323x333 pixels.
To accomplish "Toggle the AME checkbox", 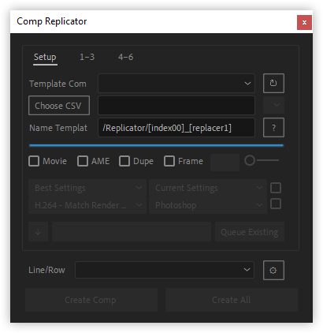I will point(83,161).
